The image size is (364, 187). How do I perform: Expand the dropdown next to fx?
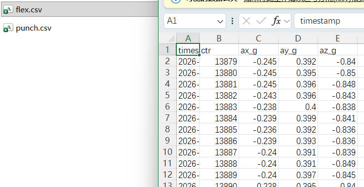(x=287, y=21)
